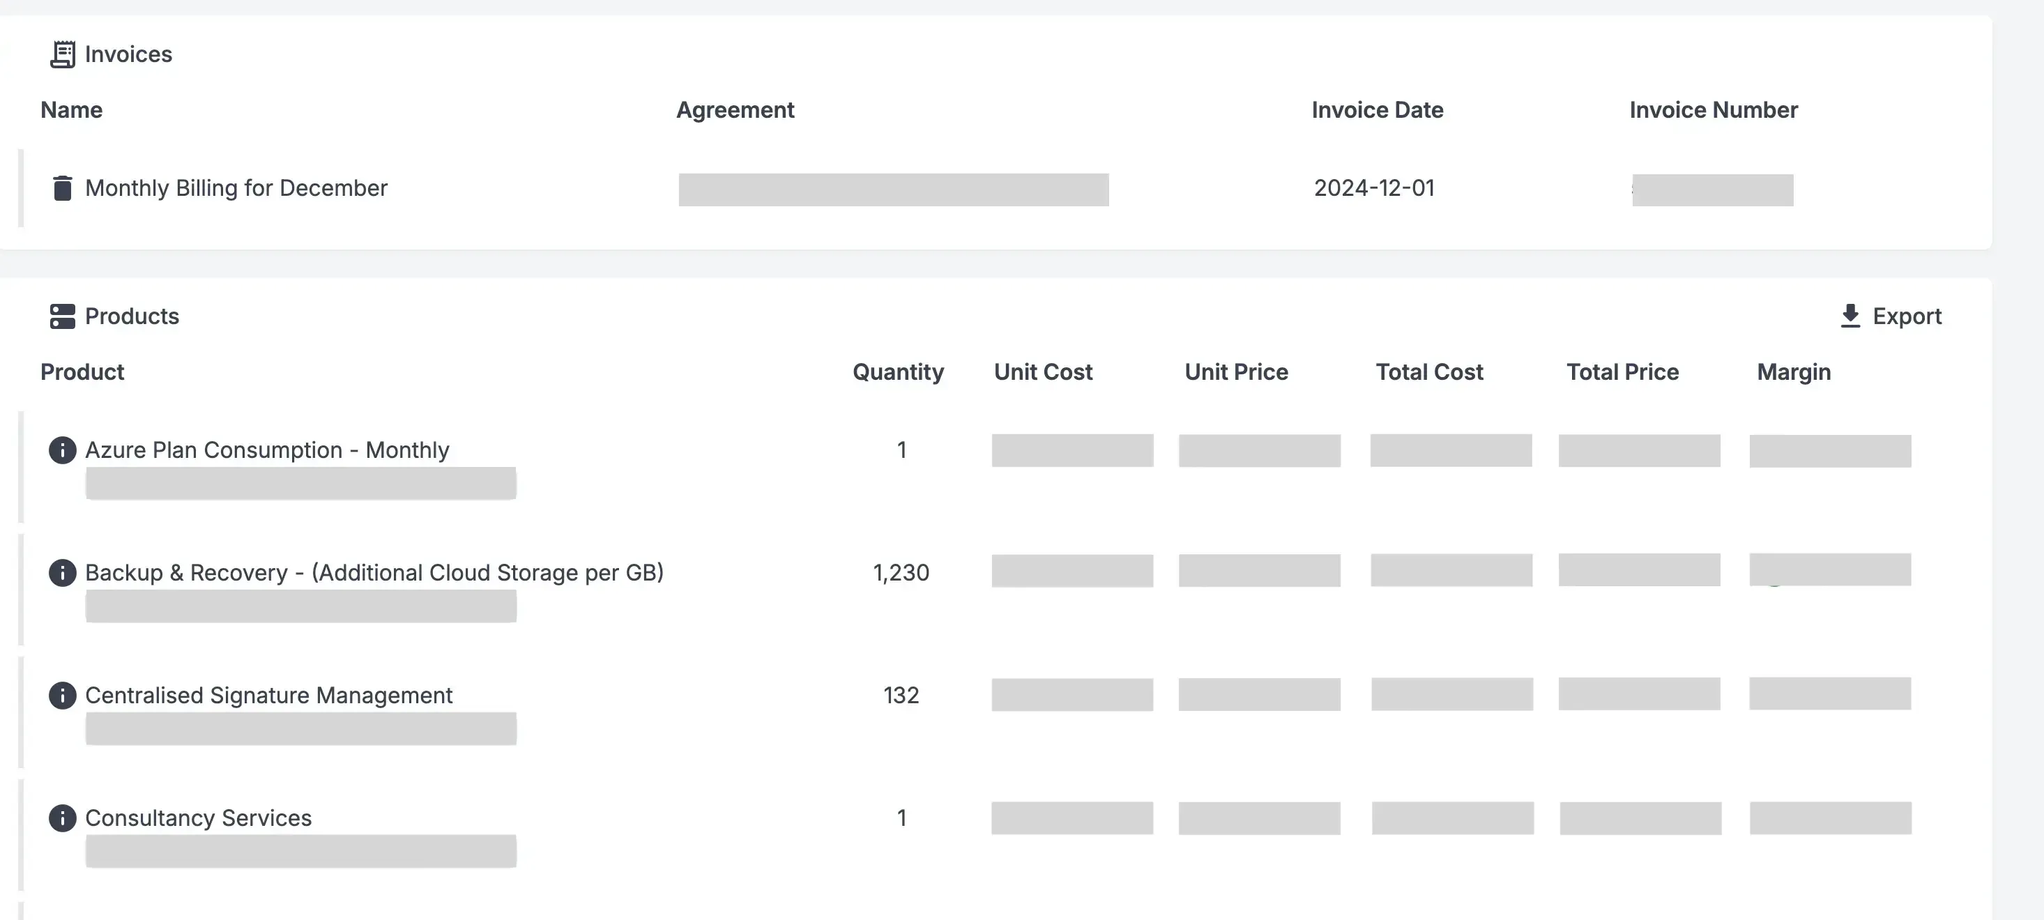Select the Total Price column header
The image size is (2044, 920).
coord(1622,372)
